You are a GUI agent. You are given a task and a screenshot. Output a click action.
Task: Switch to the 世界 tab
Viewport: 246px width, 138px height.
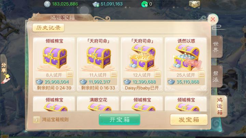click(216, 47)
